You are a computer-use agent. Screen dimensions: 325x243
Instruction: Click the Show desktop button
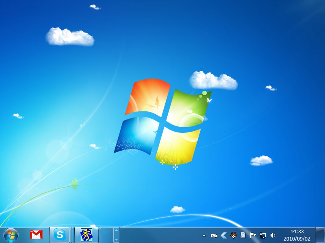pyautogui.click(x=320, y=235)
